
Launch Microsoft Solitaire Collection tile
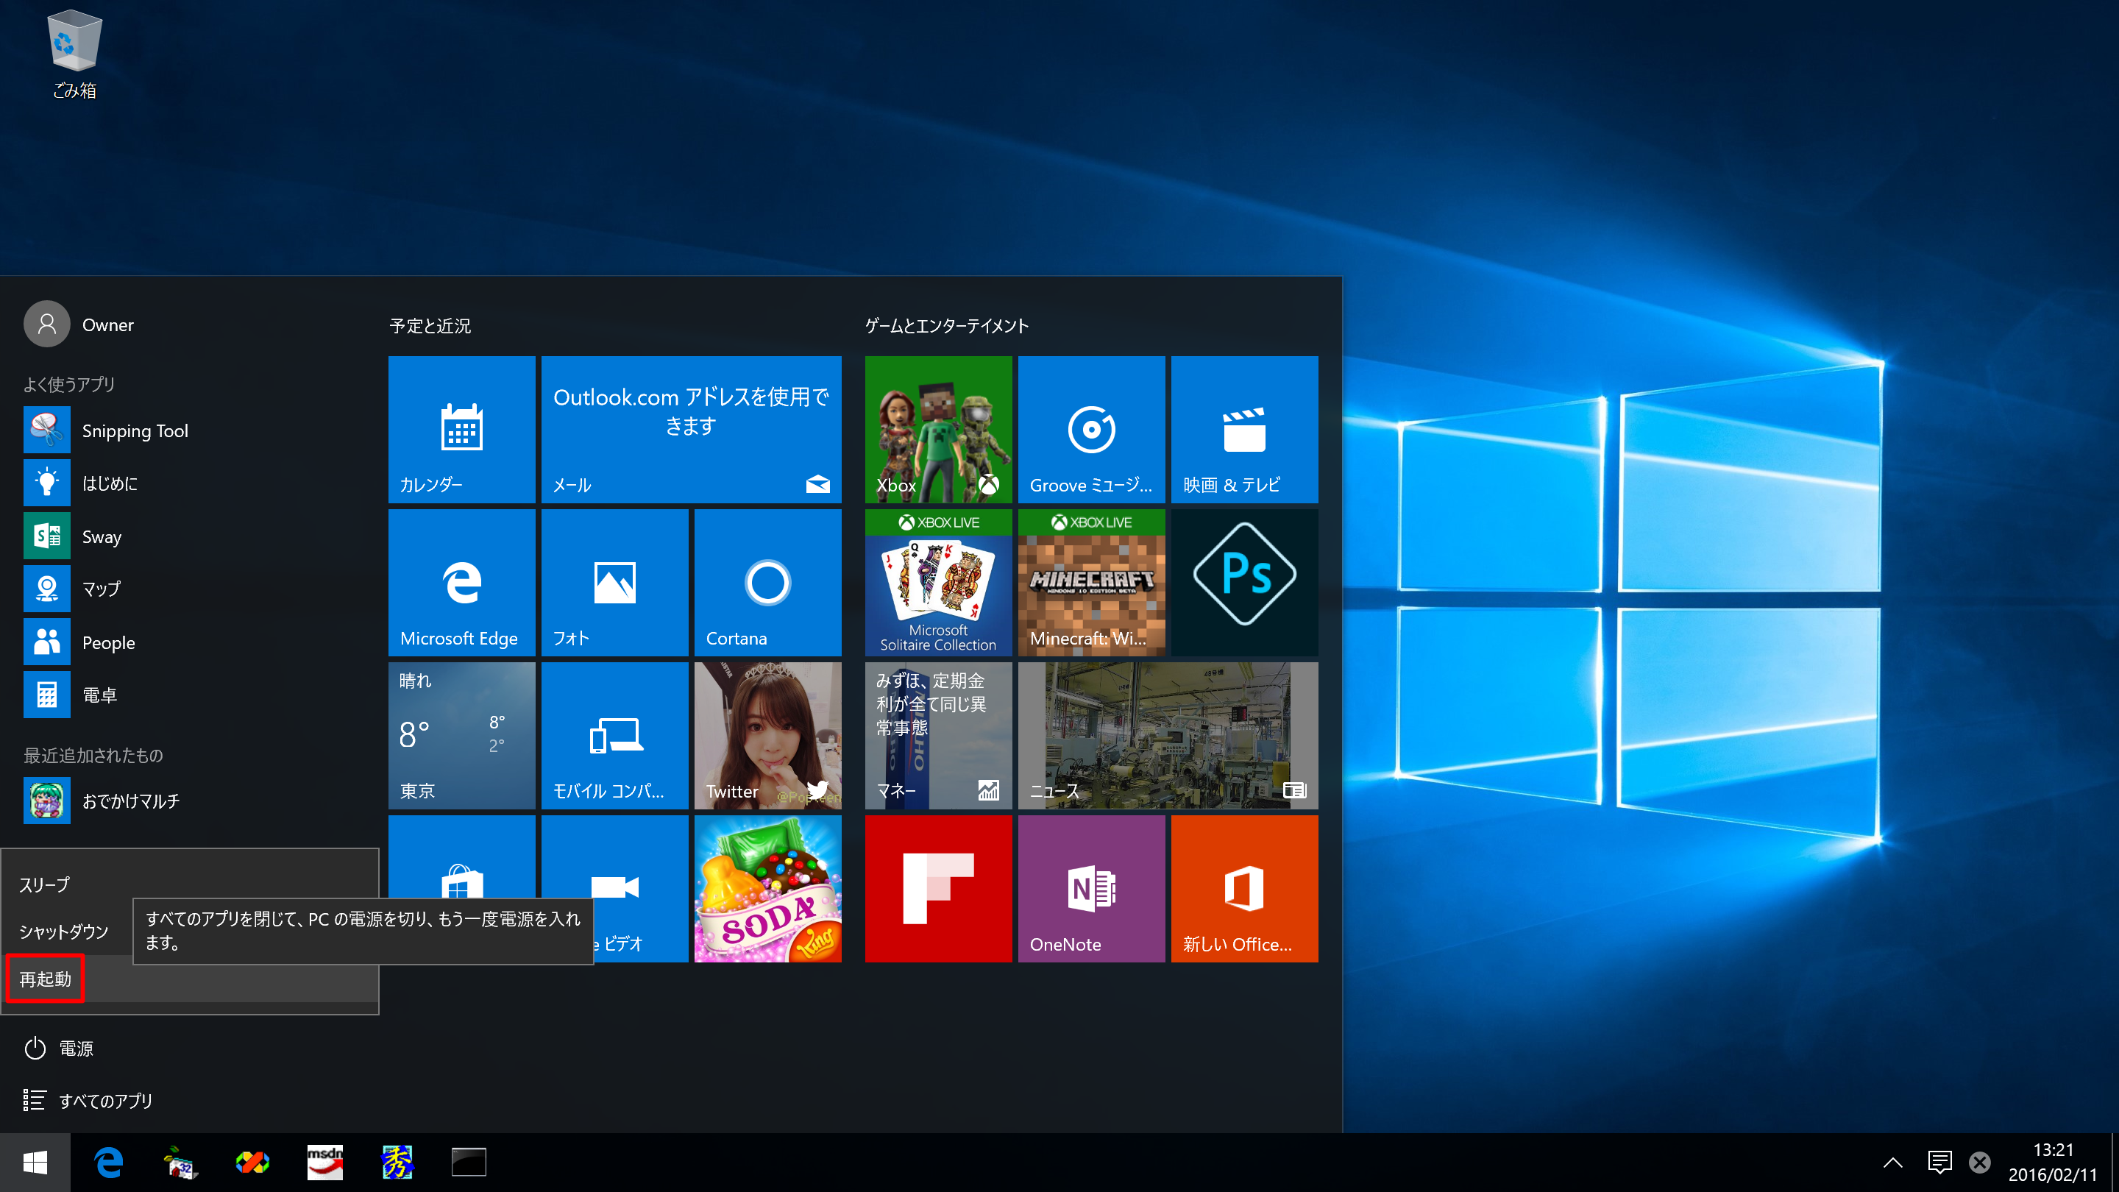point(939,583)
